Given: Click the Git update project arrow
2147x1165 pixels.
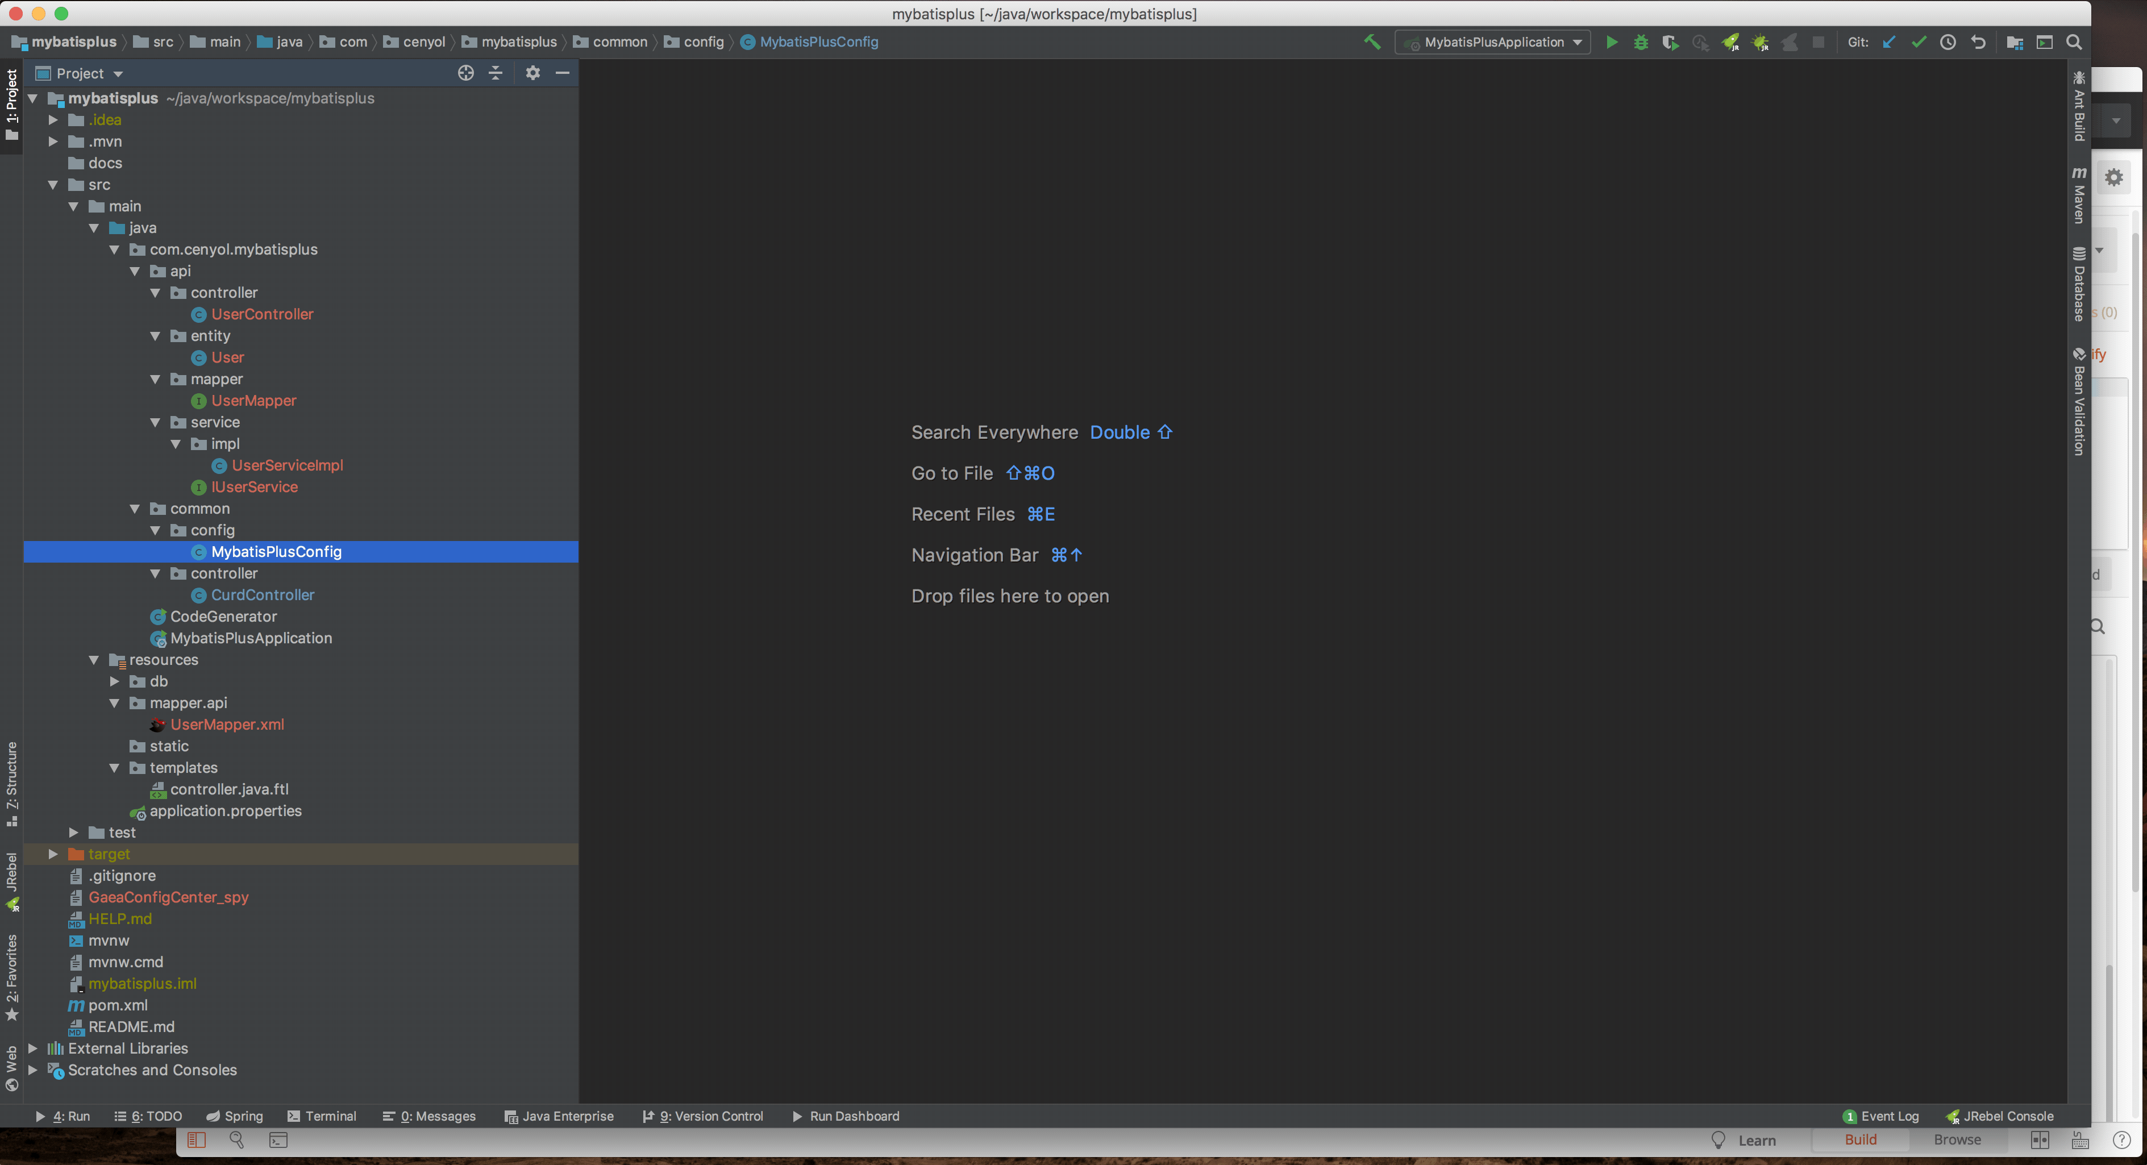Looking at the screenshot, I should 1888,41.
